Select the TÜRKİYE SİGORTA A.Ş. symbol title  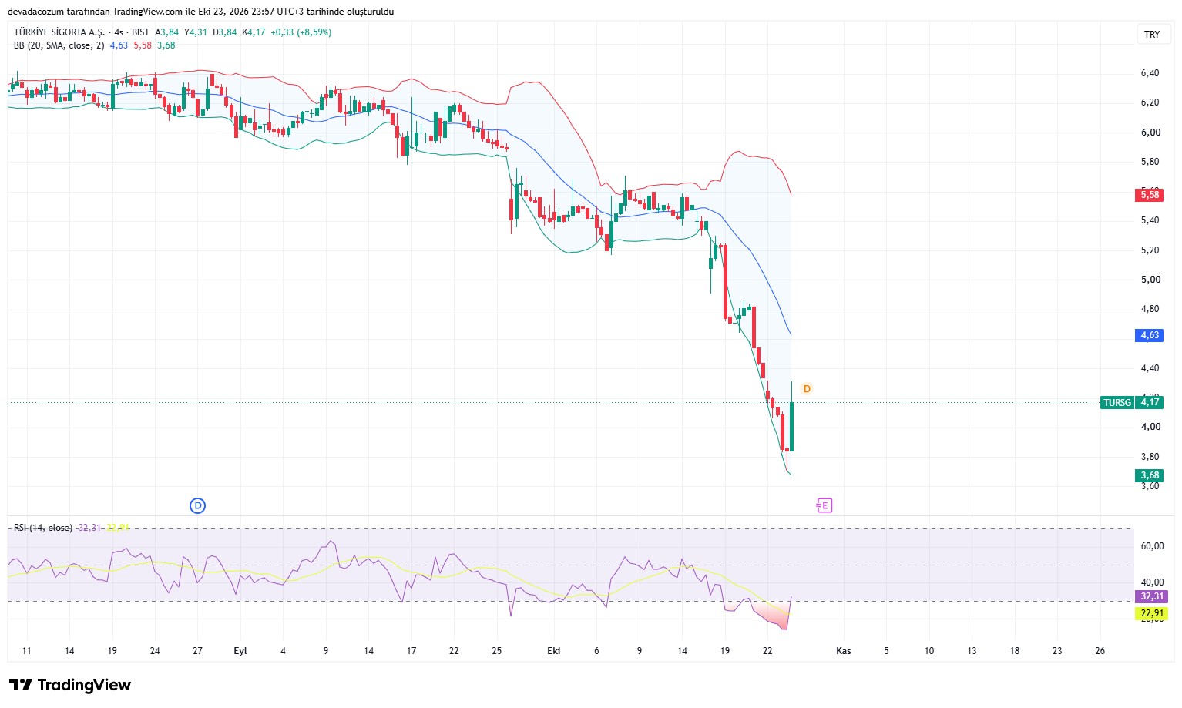[x=59, y=32]
